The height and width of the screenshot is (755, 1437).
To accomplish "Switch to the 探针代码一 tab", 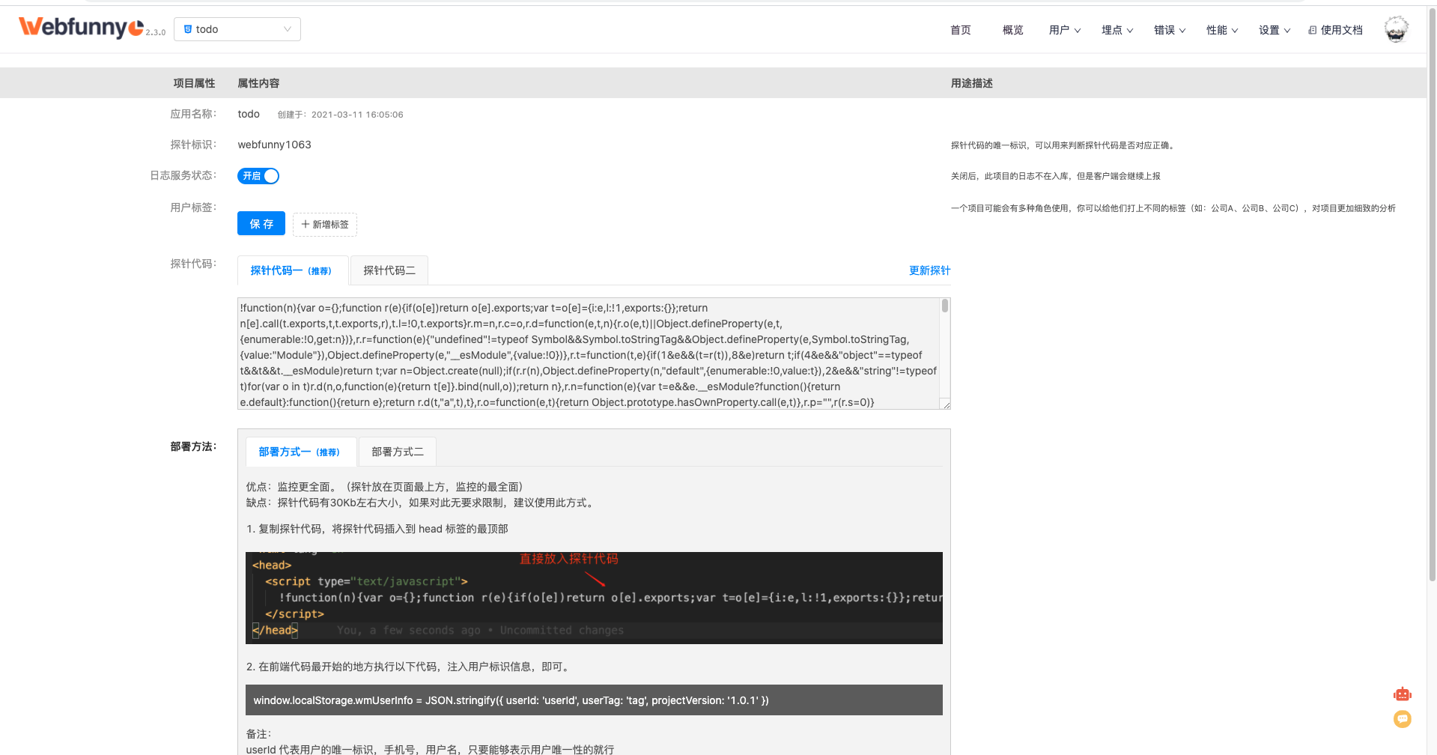I will click(x=293, y=270).
